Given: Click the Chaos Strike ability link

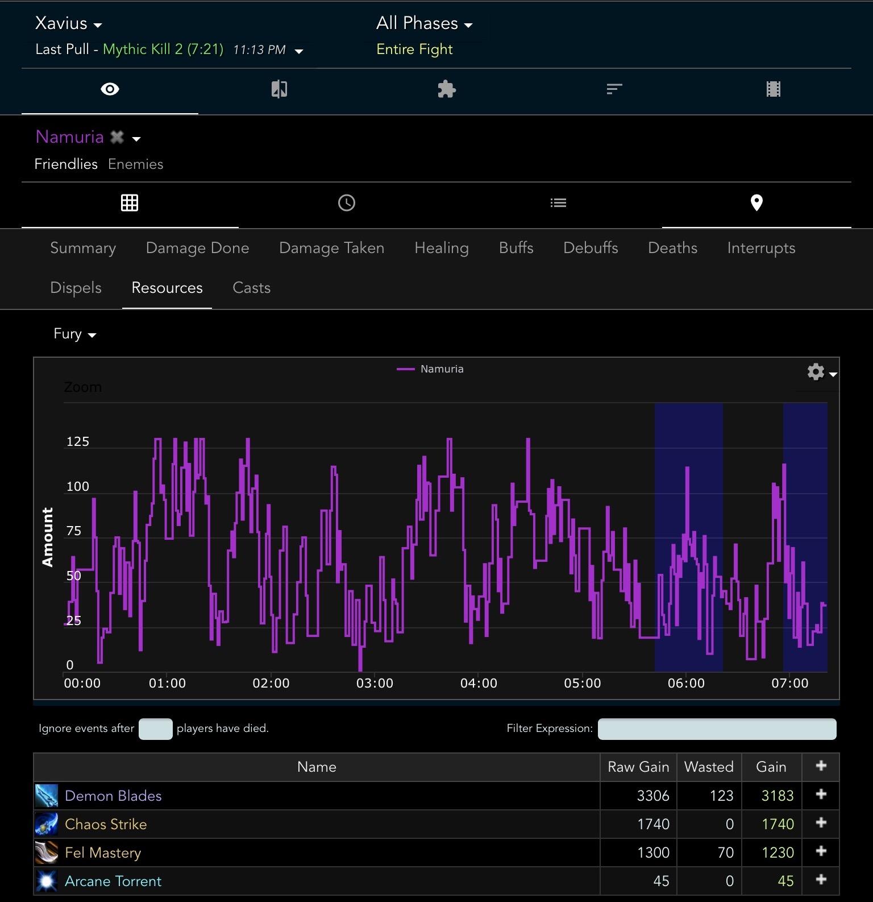Looking at the screenshot, I should (106, 824).
